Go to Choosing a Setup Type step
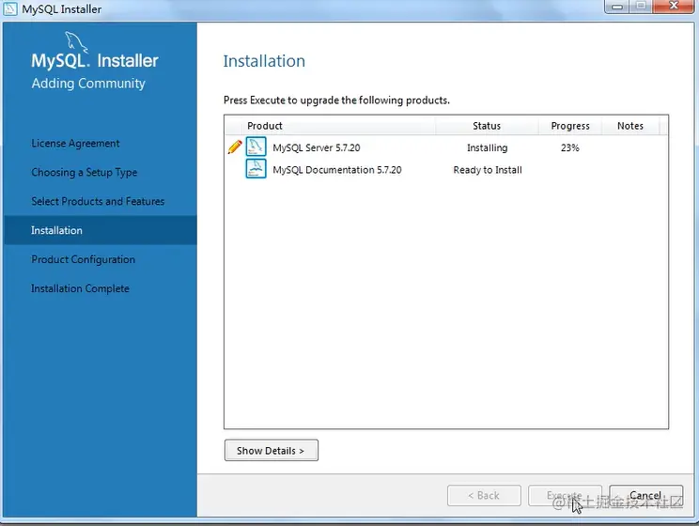The image size is (699, 526). coord(85,173)
